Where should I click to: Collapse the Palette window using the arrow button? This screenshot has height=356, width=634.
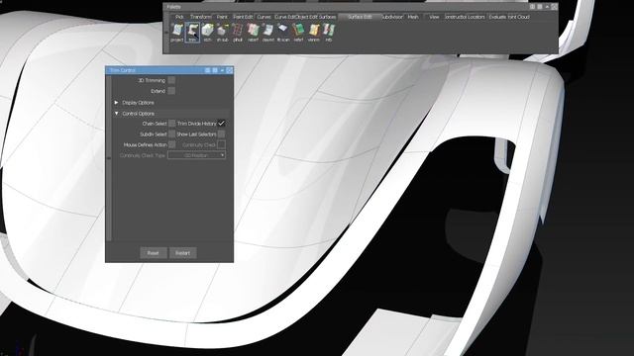(x=547, y=7)
